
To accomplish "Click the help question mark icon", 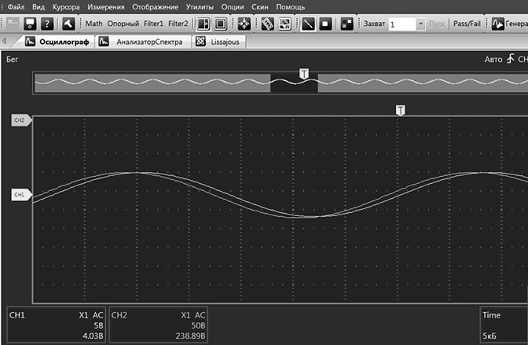I will (x=48, y=24).
